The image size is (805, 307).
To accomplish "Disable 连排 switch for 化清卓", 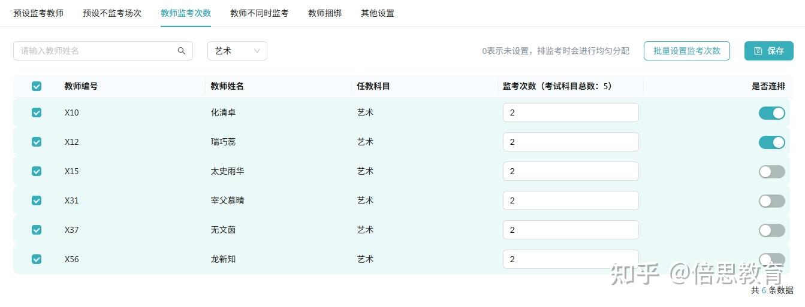I will (771, 113).
